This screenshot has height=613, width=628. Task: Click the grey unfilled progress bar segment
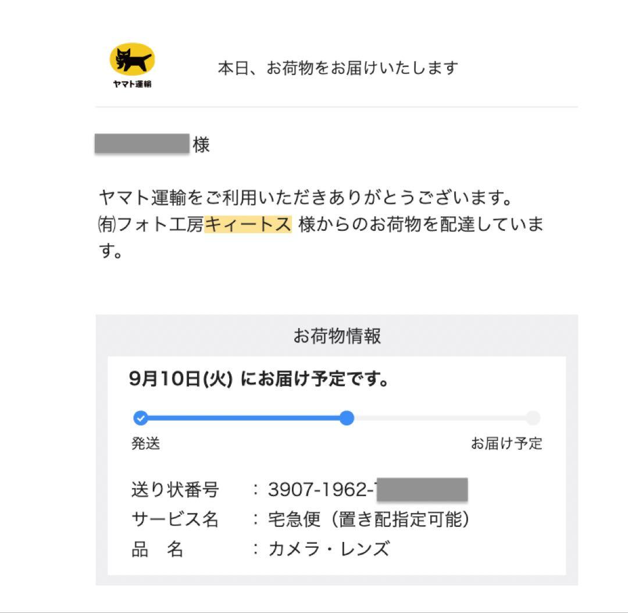pyautogui.click(x=440, y=418)
